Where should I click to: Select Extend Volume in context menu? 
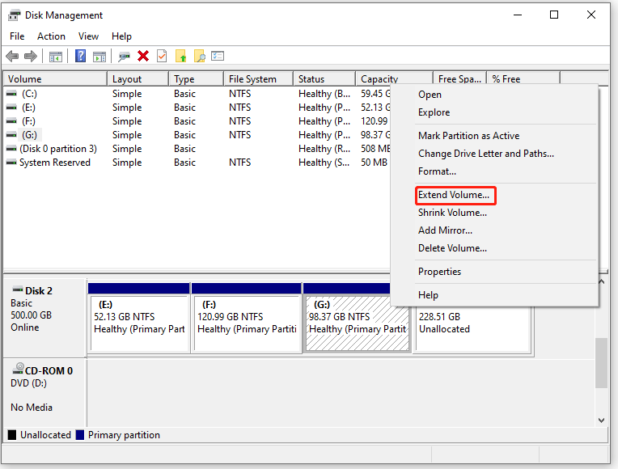click(454, 195)
